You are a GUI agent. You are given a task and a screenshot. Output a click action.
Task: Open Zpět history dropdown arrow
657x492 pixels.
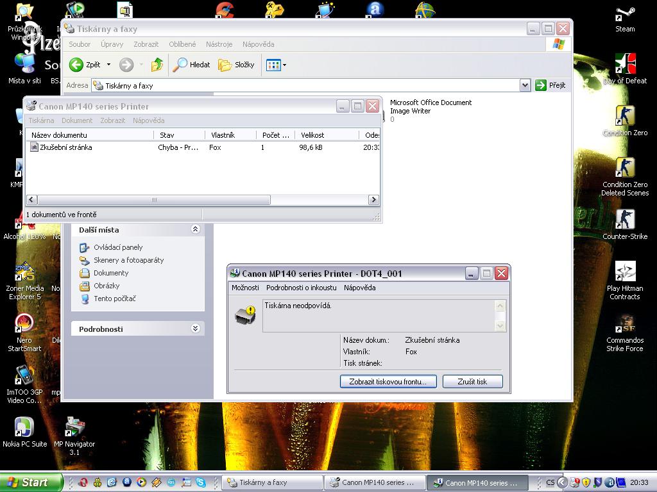[108, 65]
